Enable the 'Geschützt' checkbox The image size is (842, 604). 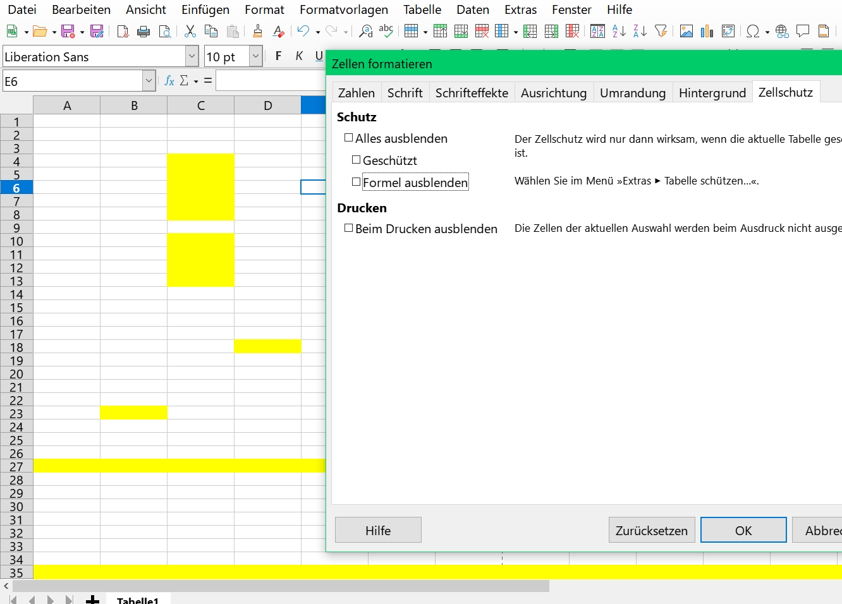tap(356, 160)
